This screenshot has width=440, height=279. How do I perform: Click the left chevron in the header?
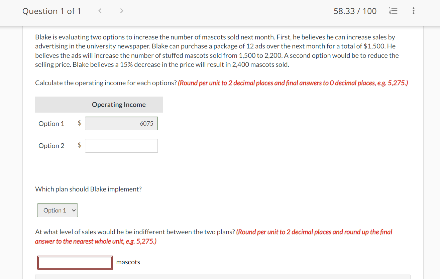coord(100,10)
